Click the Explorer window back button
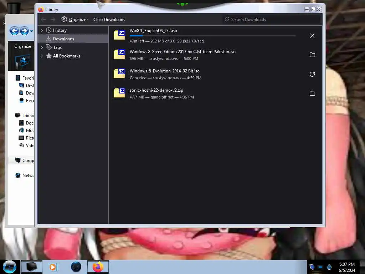This screenshot has height=274, width=365. 14,31
